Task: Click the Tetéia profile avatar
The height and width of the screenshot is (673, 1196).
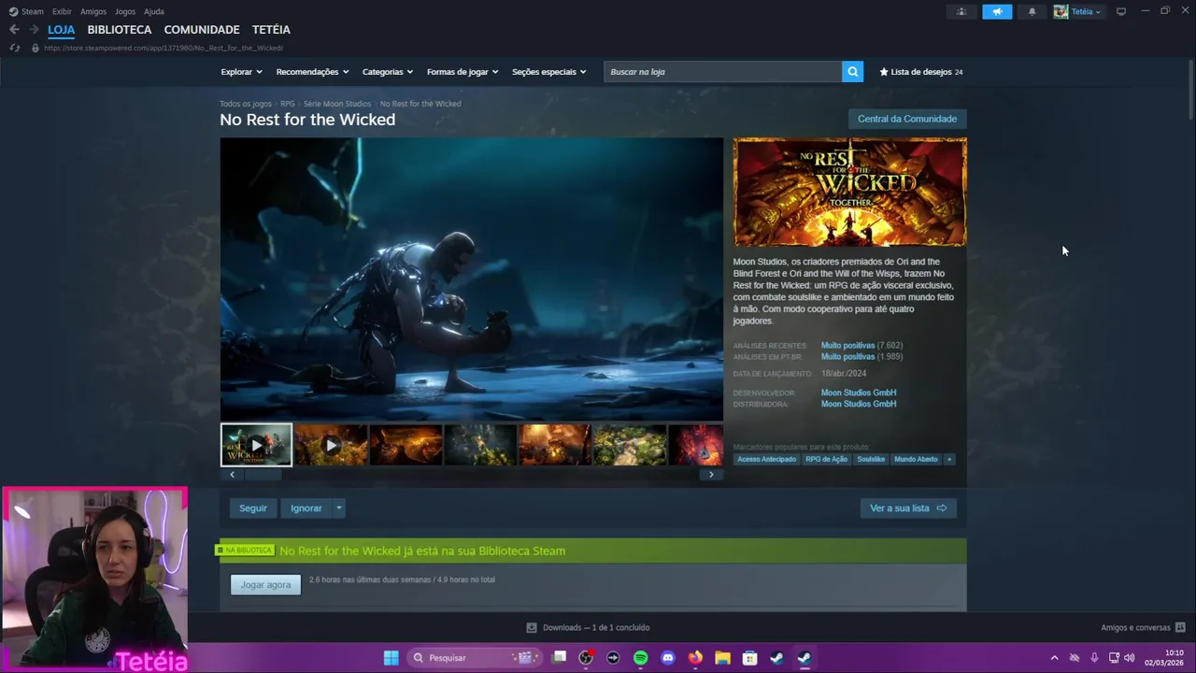Action: coord(1061,11)
